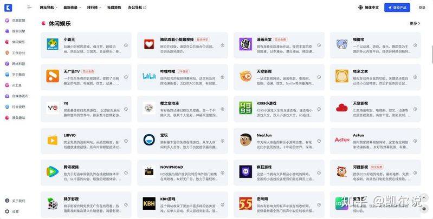Open 天空影视 with the orange play logo
The width and height of the screenshot is (433, 219).
pyautogui.click(x=245, y=76)
